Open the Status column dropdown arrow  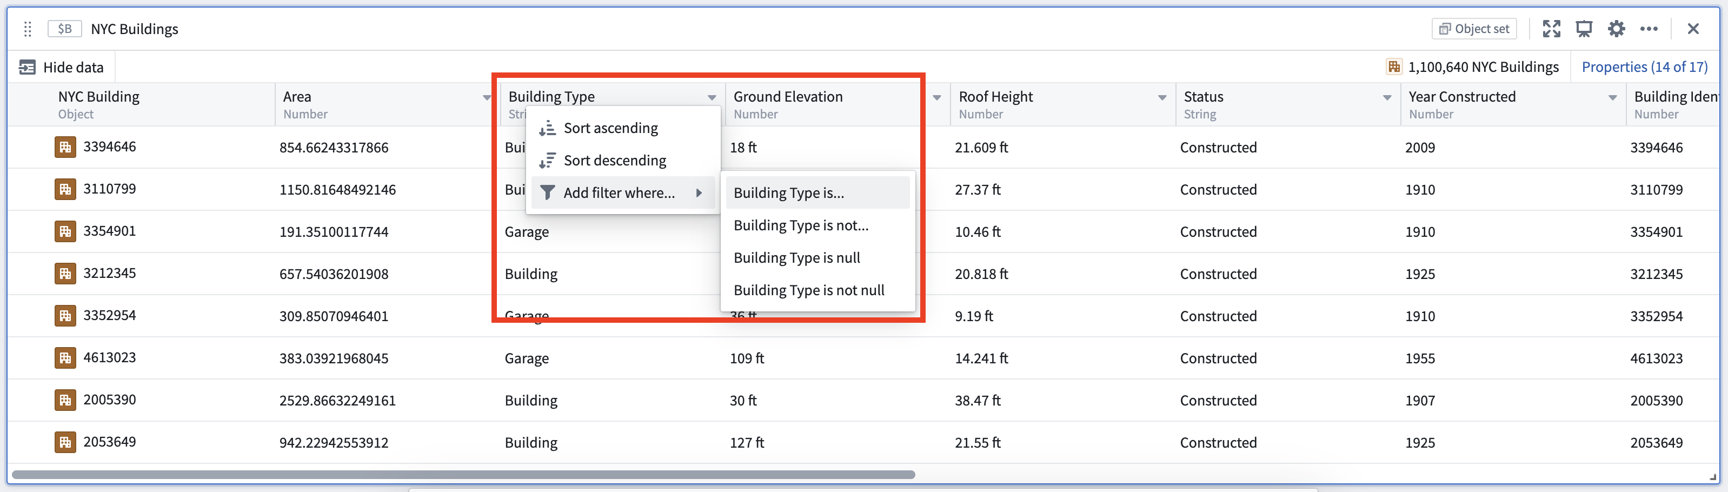(x=1386, y=98)
